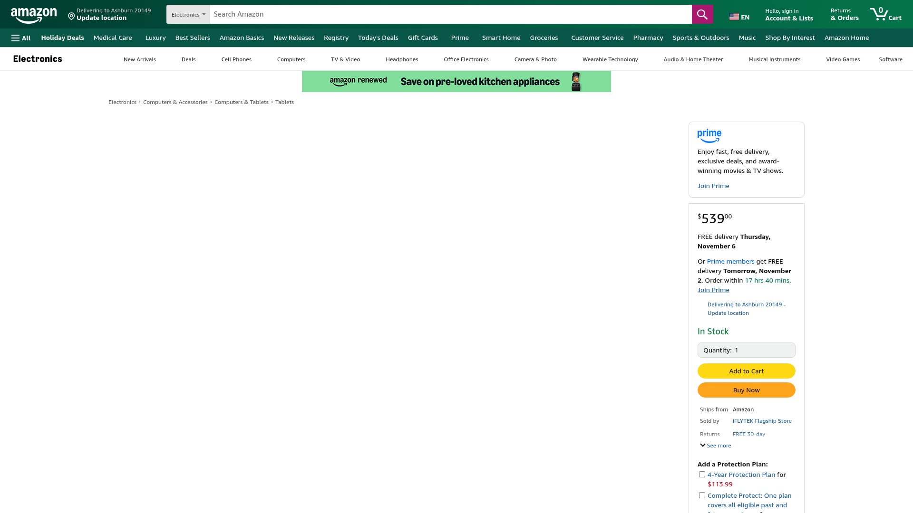The image size is (913, 513).
Task: Tick the 4-Year Protection Plan checkbox
Action: point(702,475)
